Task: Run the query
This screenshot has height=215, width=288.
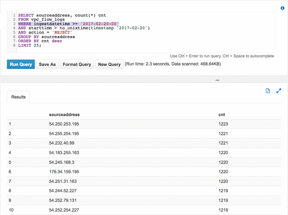Action: [x=21, y=64]
